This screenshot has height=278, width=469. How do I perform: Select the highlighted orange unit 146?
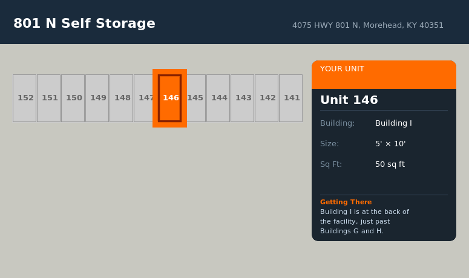point(170,98)
